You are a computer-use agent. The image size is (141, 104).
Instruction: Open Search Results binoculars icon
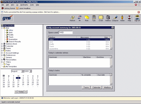tap(7, 41)
